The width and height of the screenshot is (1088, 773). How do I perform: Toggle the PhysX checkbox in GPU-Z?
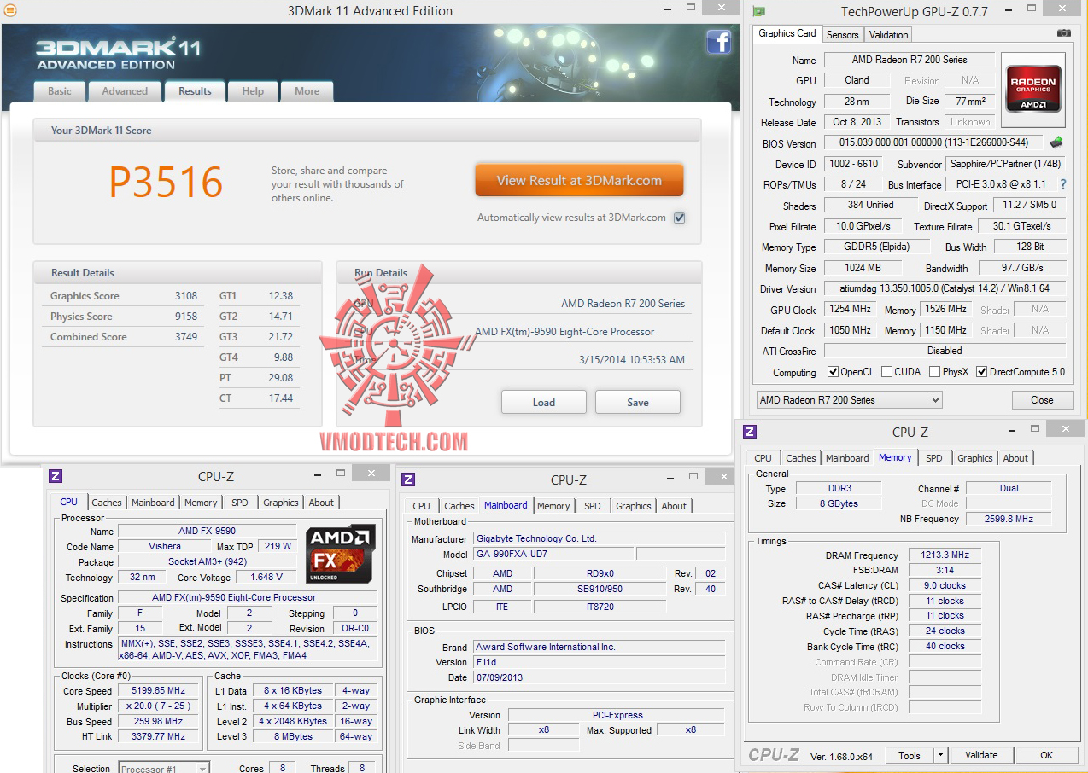coord(934,372)
